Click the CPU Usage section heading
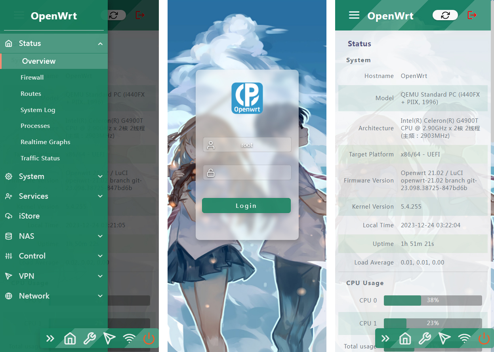This screenshot has height=352, width=494. 365,283
